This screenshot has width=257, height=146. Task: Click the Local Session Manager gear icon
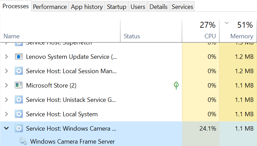coord(19,71)
